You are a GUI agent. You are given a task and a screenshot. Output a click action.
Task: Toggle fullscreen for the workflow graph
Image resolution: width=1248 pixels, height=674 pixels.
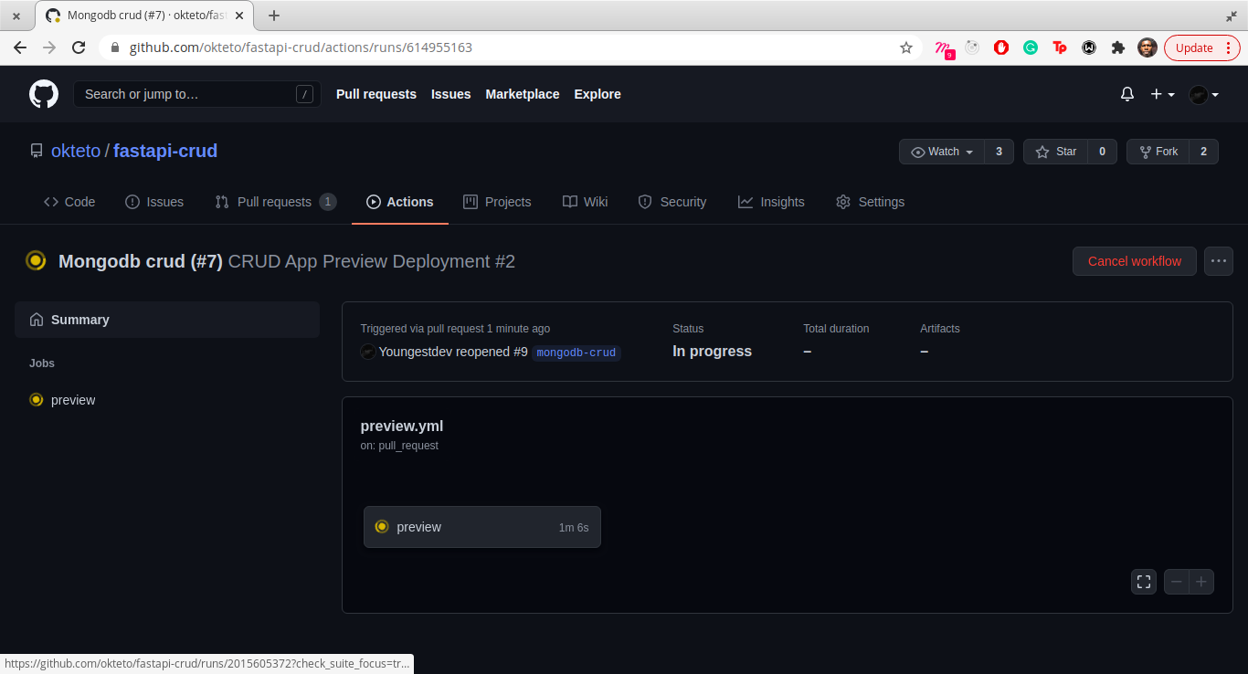pyautogui.click(x=1144, y=582)
